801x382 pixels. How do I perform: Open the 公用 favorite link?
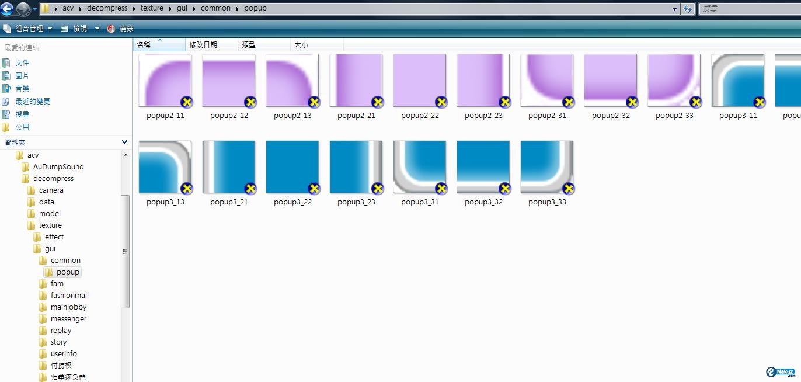[22, 127]
